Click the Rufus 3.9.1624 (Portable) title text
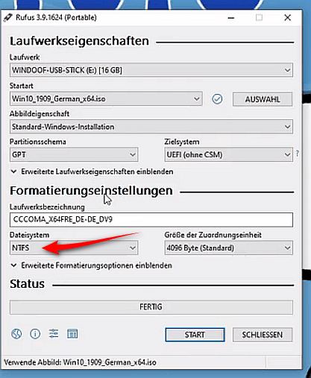 click(x=56, y=18)
